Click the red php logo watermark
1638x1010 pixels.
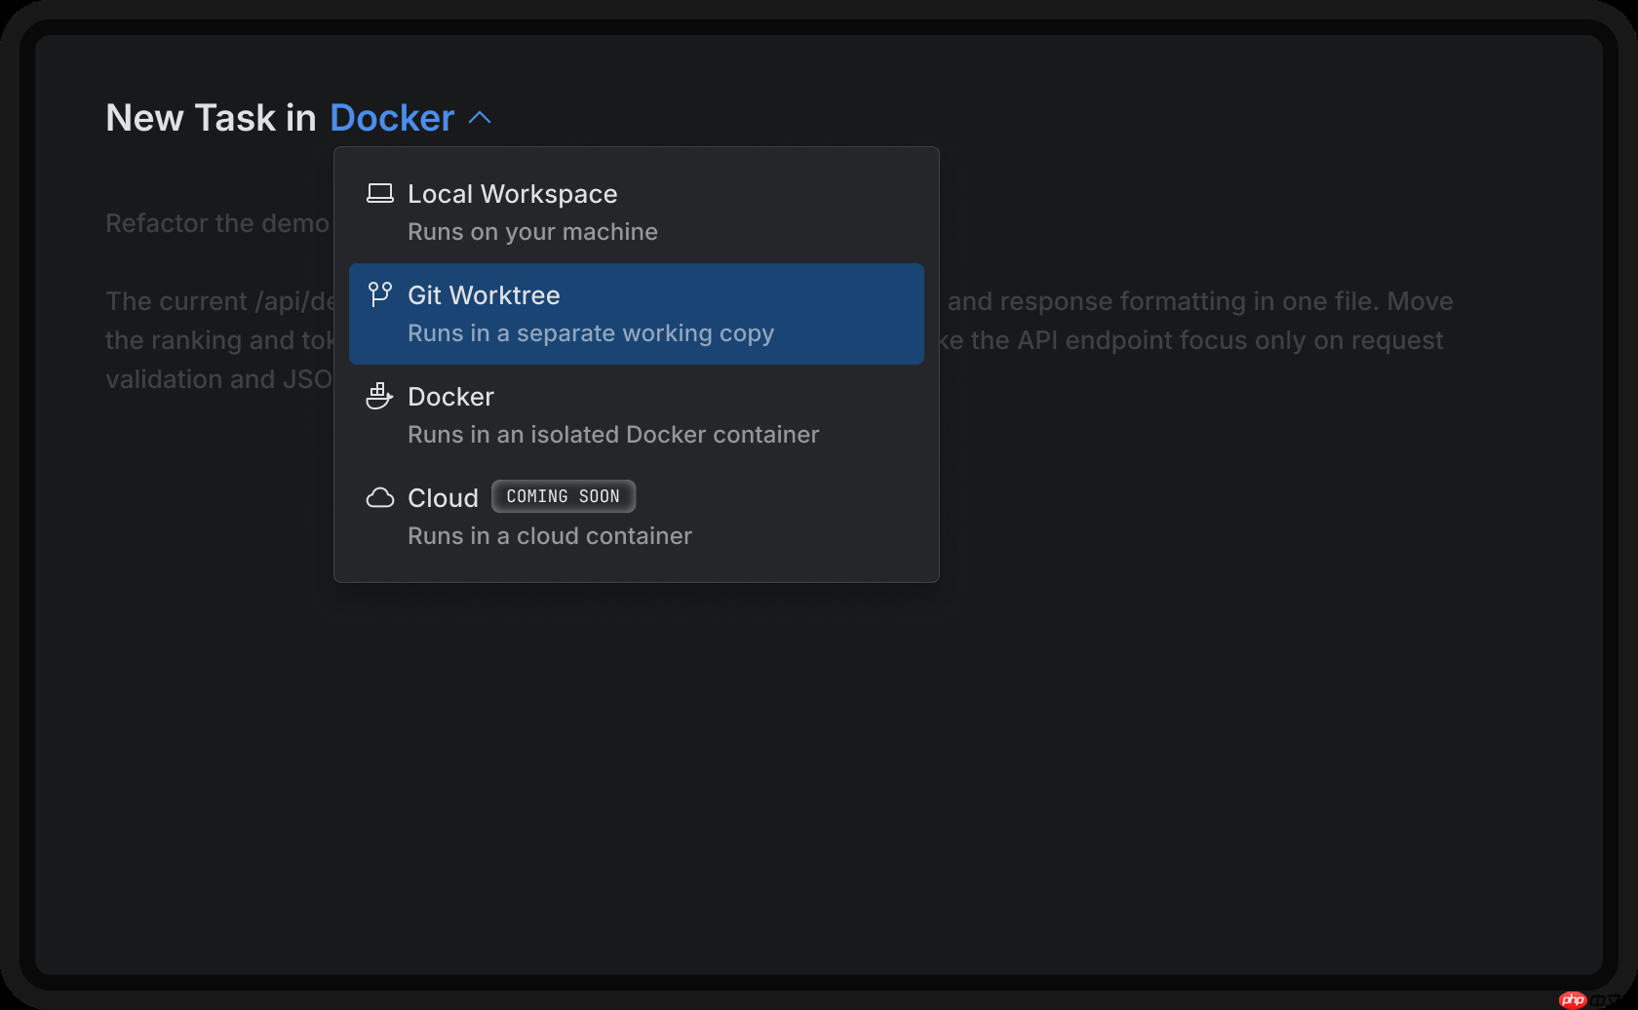(x=1573, y=998)
